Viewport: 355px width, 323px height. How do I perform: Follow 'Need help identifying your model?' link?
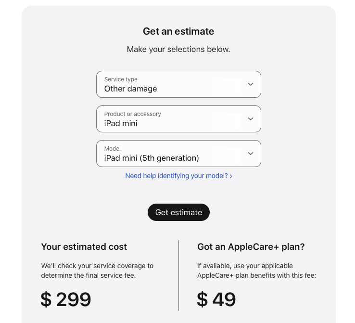pos(177,176)
